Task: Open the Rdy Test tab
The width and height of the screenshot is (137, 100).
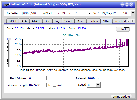Action: pos(120,21)
